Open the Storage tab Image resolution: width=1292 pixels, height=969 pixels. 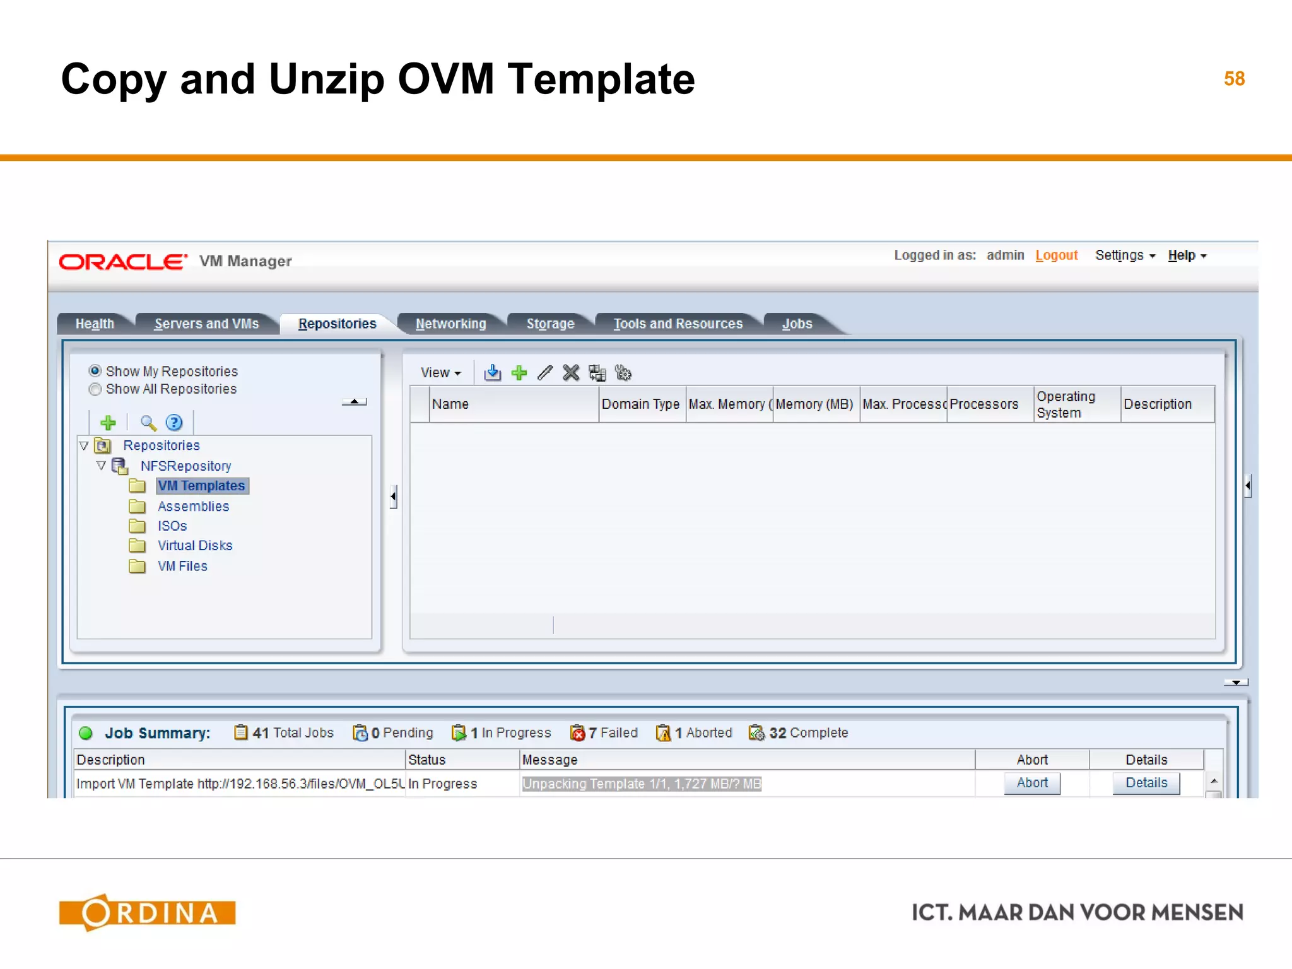[x=551, y=324]
